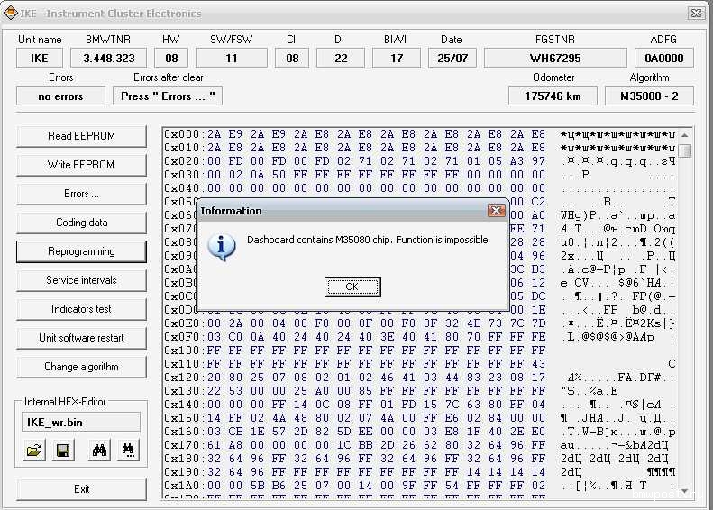This screenshot has width=713, height=510.
Task: Close the Information dialog with X
Action: point(496,211)
